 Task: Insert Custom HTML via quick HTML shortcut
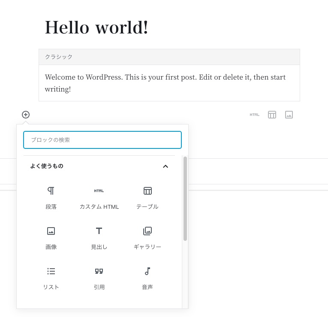(254, 115)
